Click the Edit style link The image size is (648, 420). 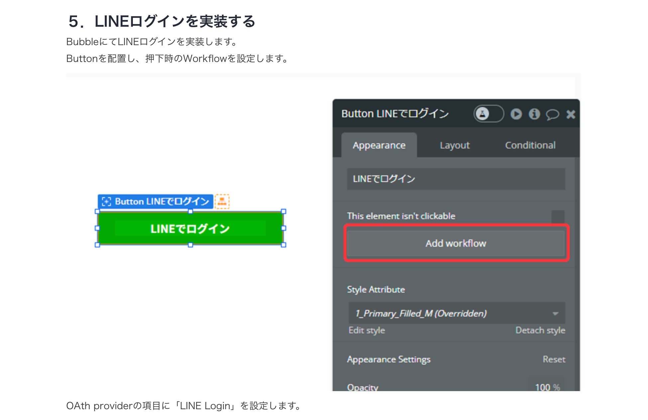(367, 330)
